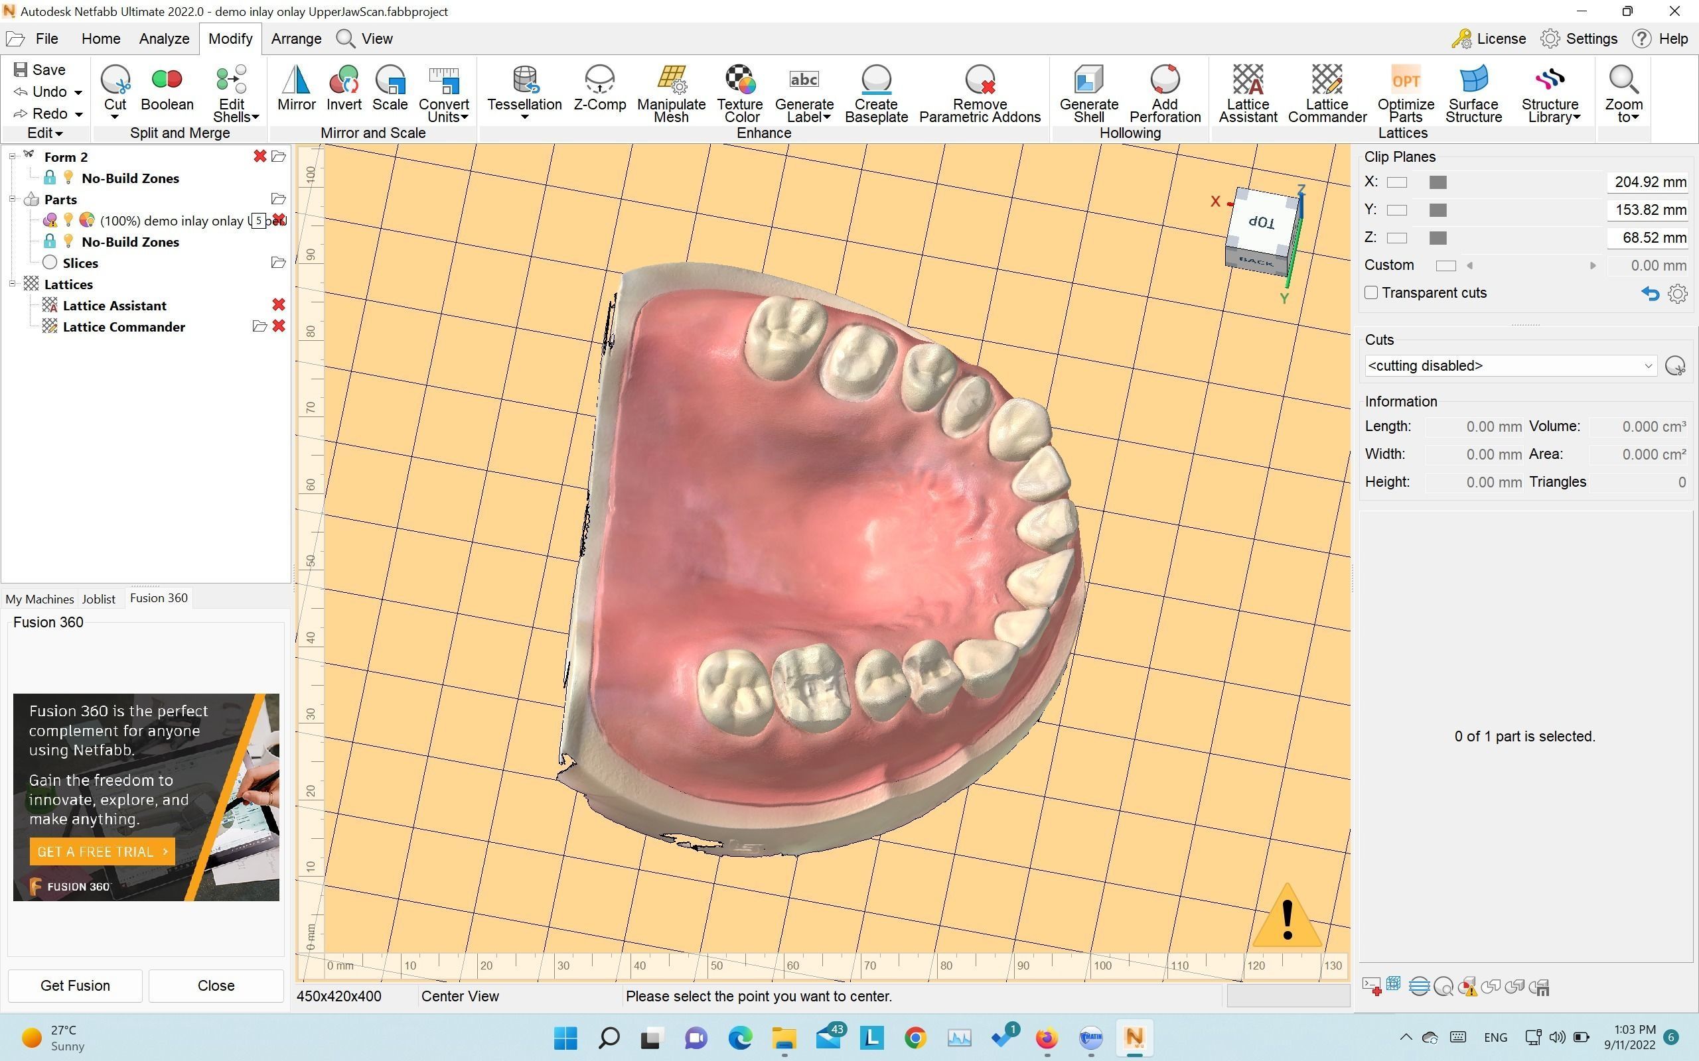
Task: Click Create Baseplate
Action: (x=876, y=95)
